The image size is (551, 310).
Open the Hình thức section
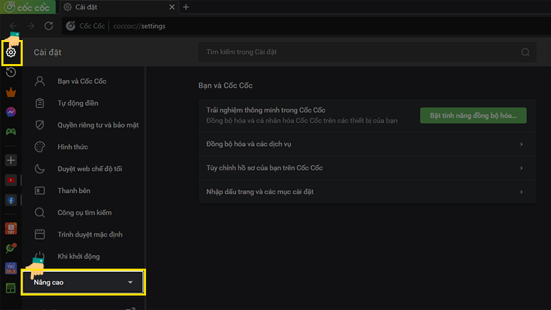tap(83, 147)
